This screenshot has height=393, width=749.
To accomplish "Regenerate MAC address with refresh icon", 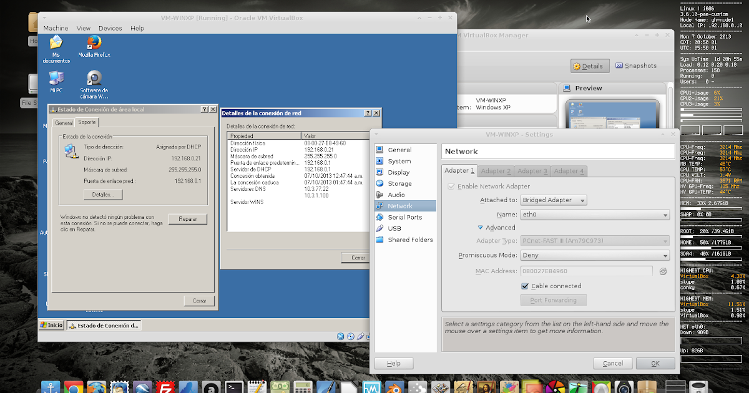I will coord(663,271).
